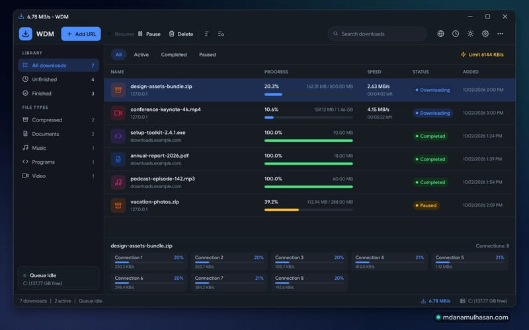Image resolution: width=529 pixels, height=330 pixels.
Task: Sort by the SPEED column header
Action: [374, 72]
